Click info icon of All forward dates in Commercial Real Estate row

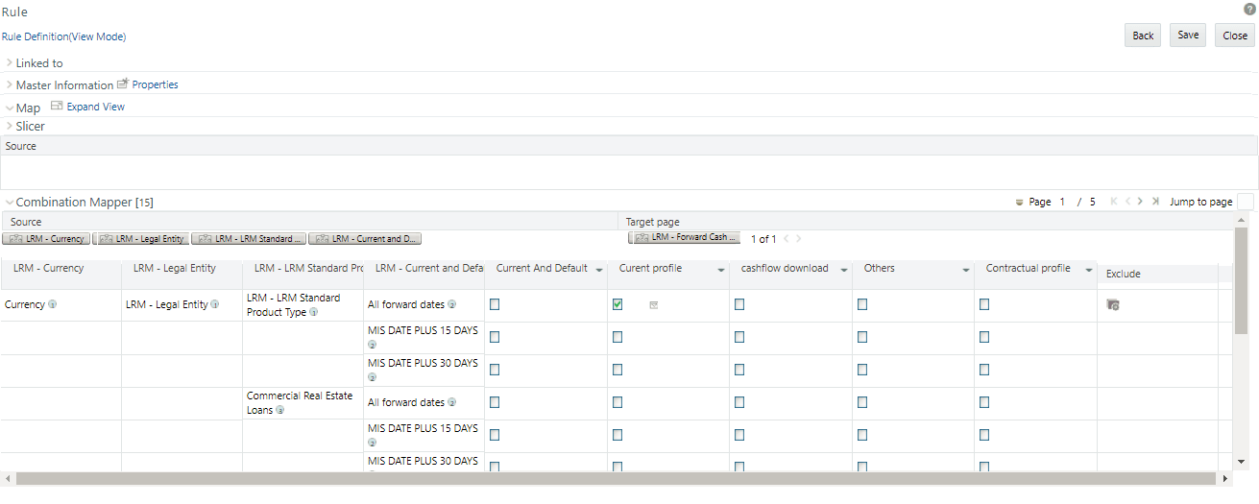452,402
